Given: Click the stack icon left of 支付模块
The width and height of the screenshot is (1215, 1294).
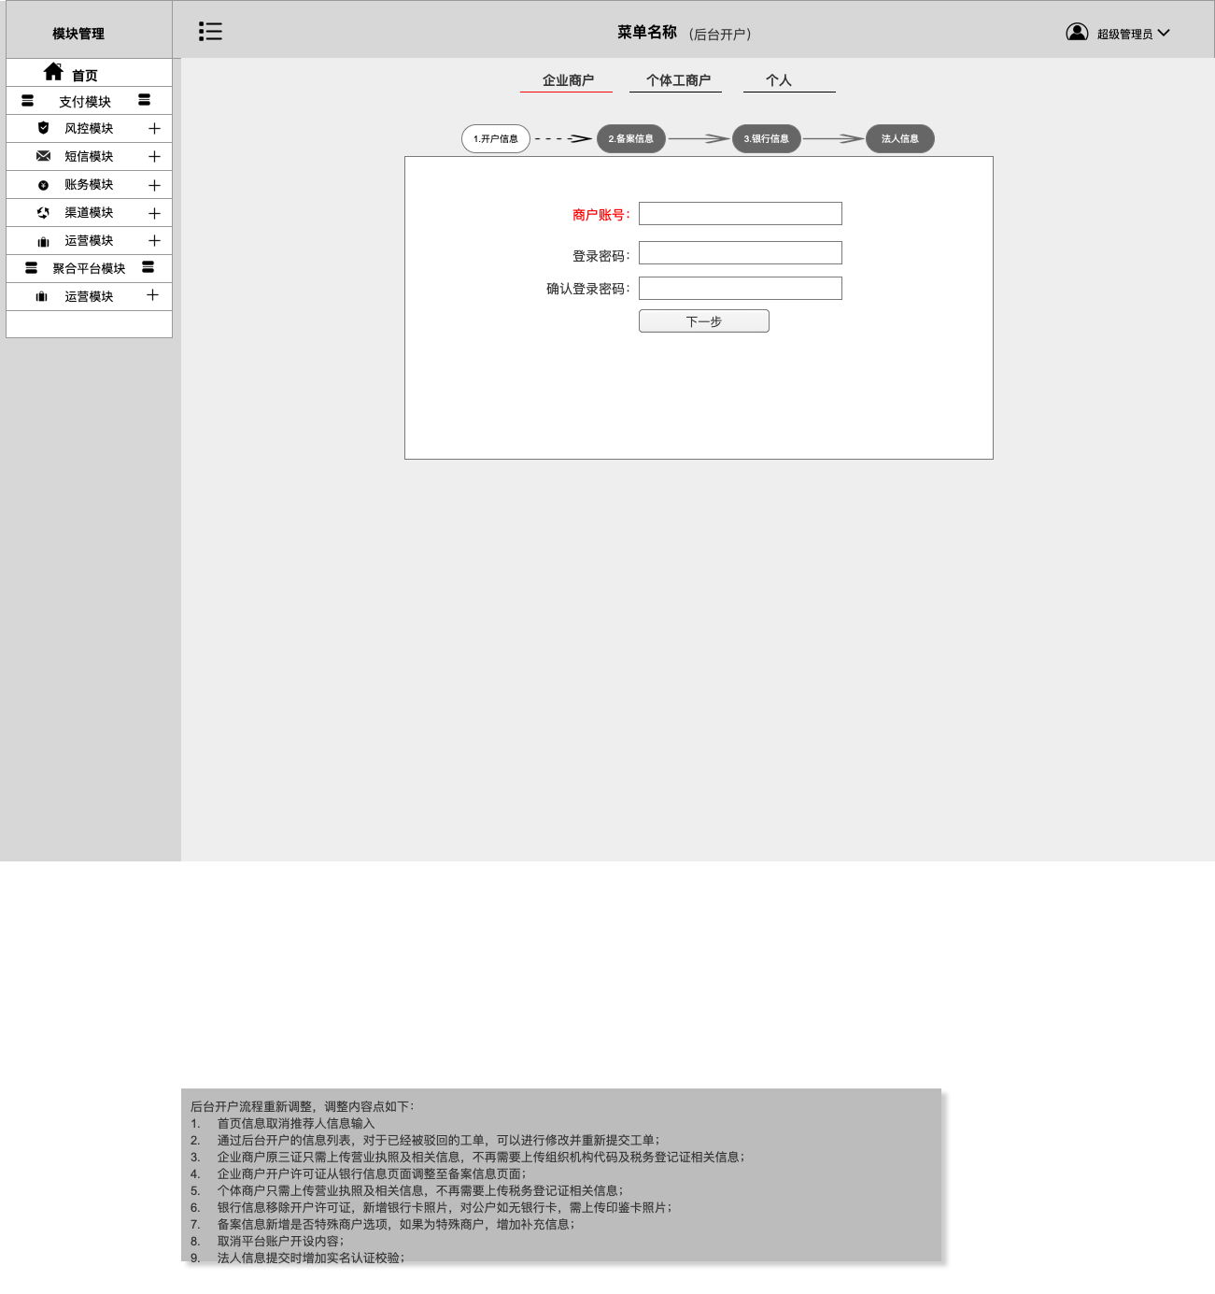Looking at the screenshot, I should (x=28, y=101).
